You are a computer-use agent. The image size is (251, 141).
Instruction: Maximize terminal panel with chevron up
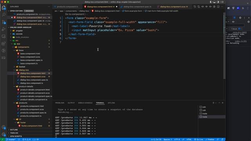tap(219, 103)
